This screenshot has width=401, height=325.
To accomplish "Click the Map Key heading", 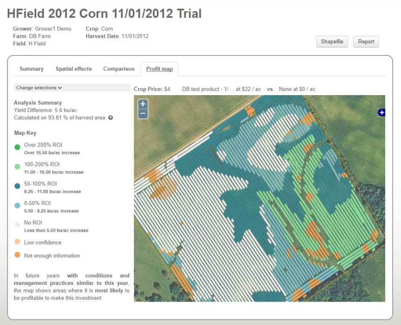I will point(25,133).
